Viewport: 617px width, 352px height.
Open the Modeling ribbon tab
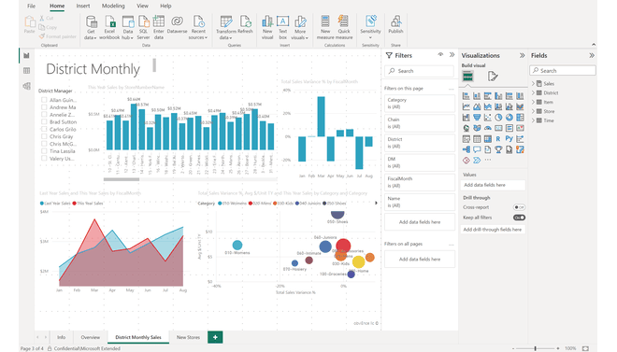[113, 6]
